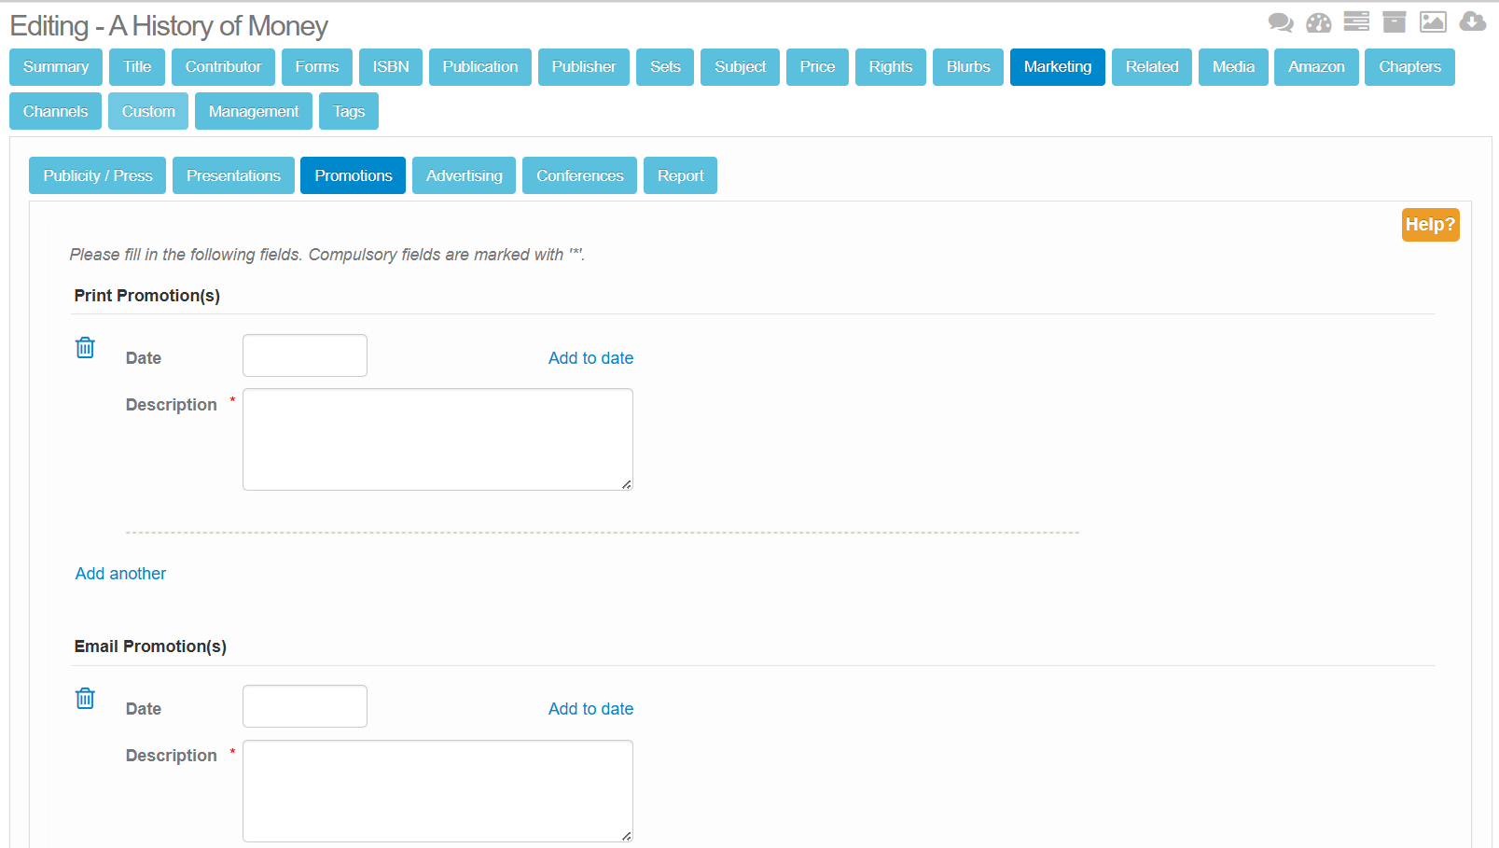Click the dashboard gauge icon

pos(1319,22)
